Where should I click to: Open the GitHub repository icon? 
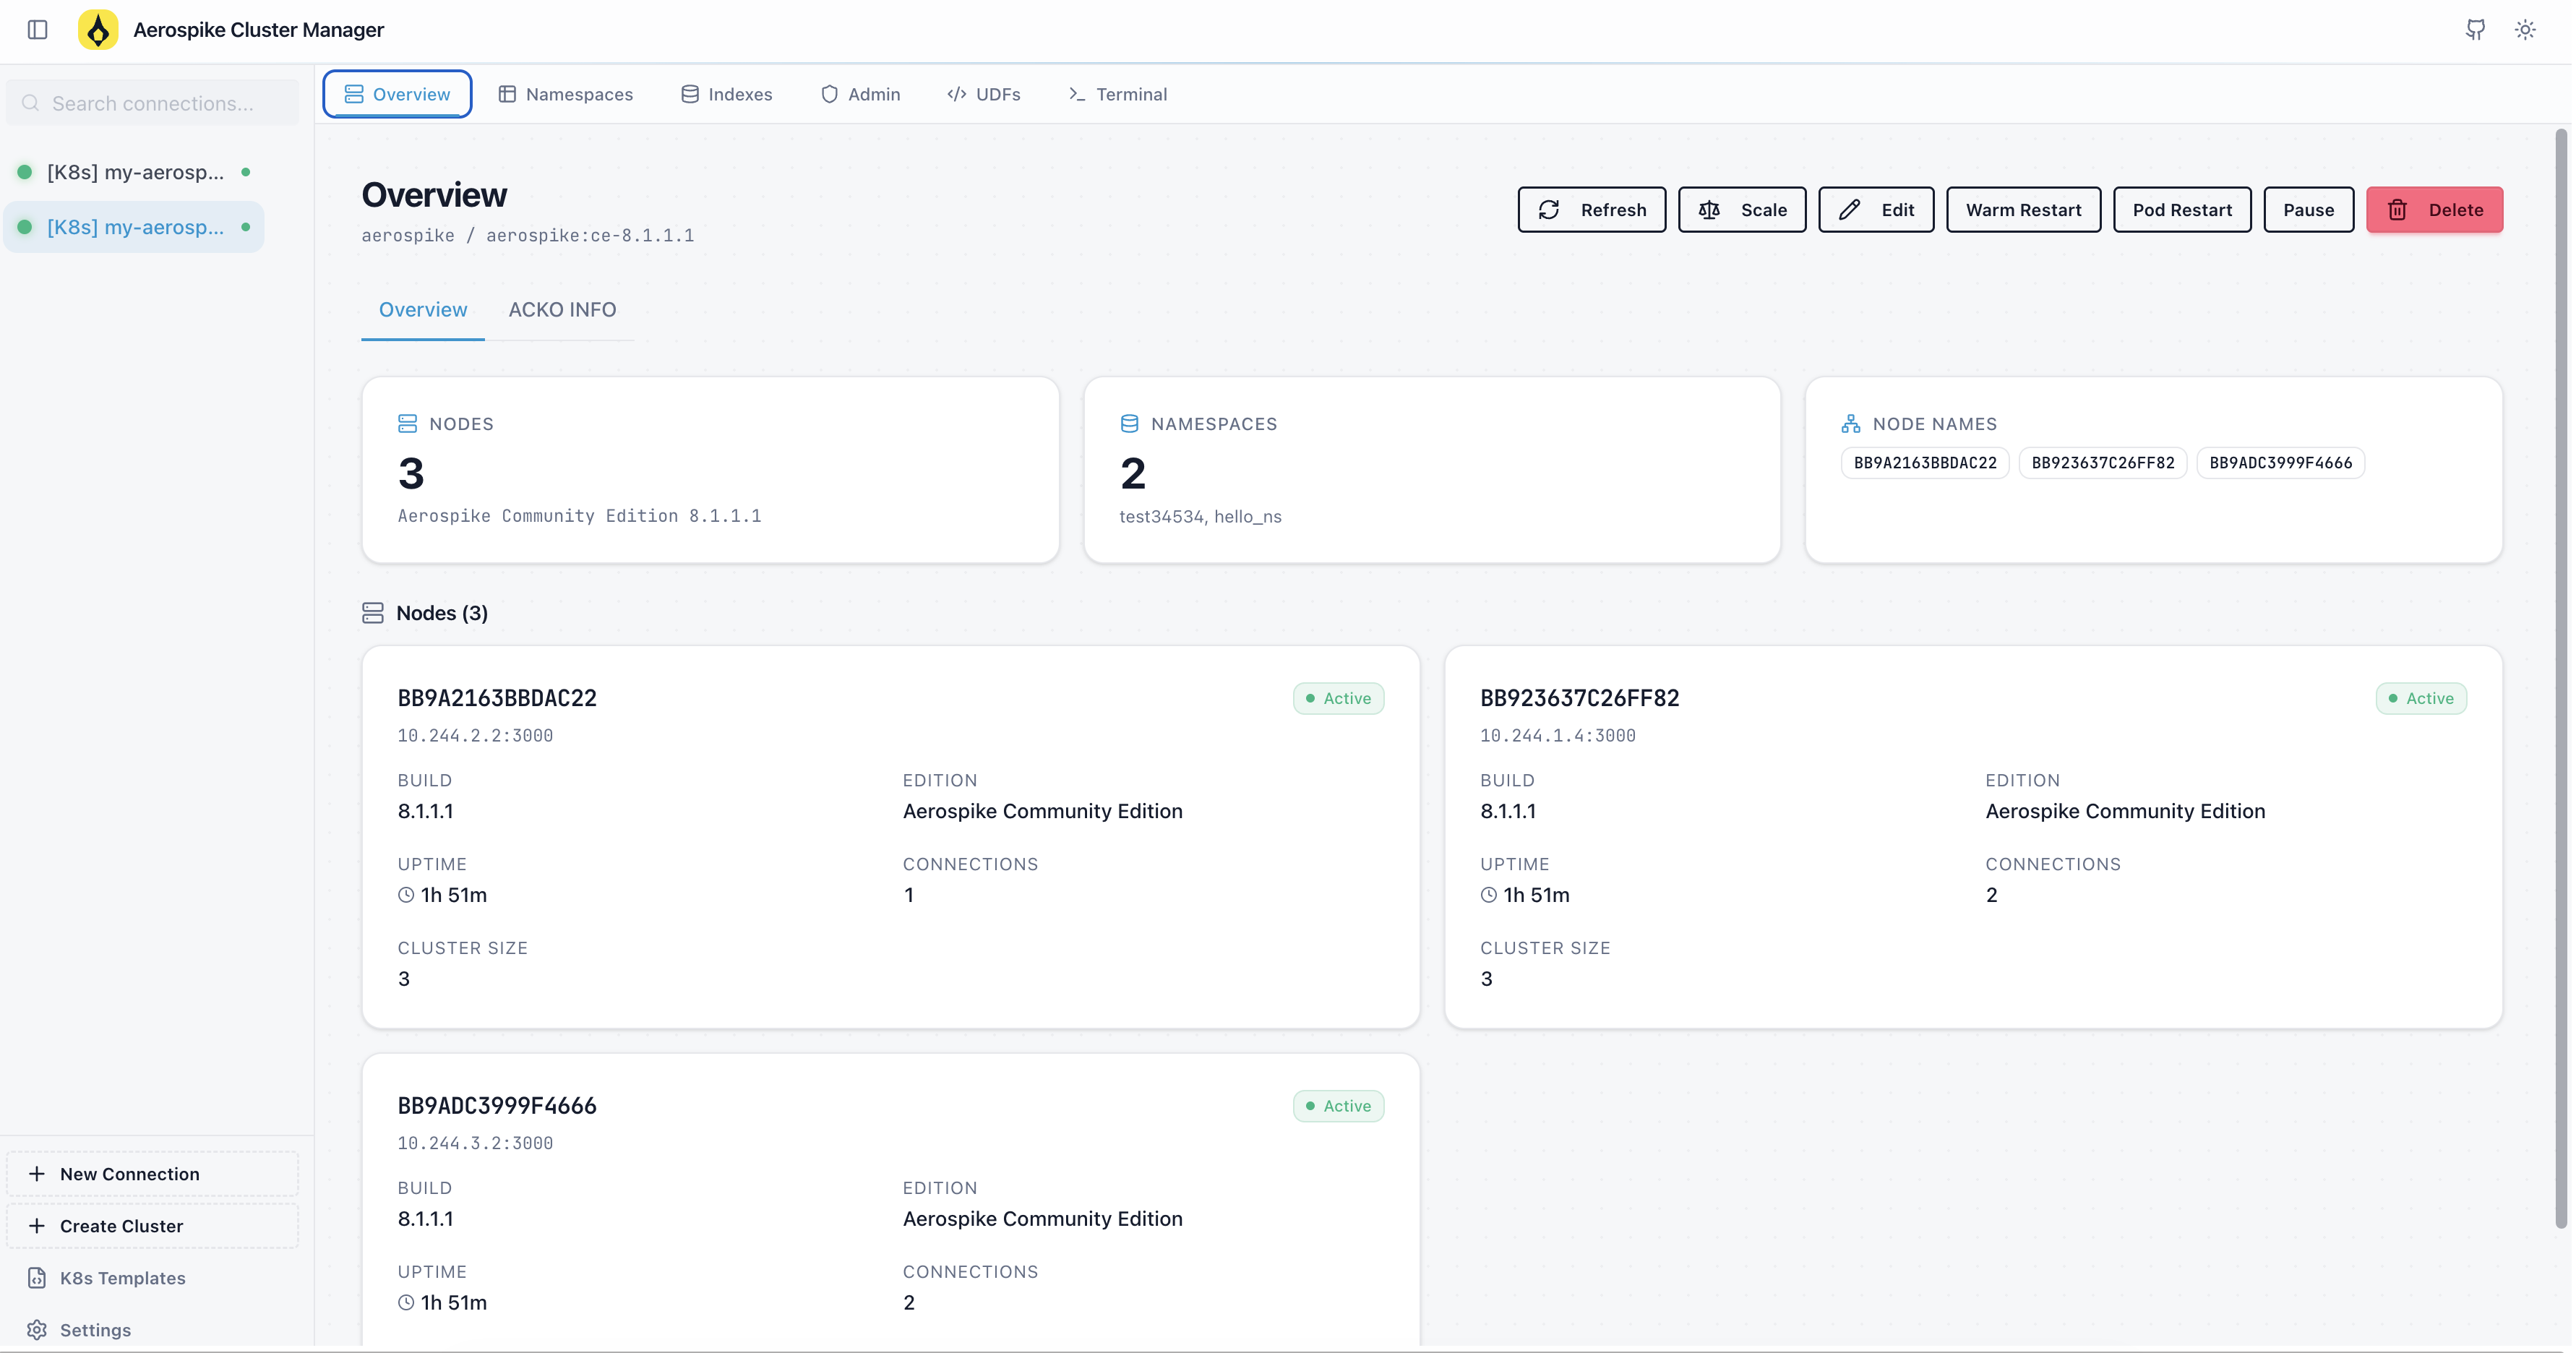coord(2475,29)
